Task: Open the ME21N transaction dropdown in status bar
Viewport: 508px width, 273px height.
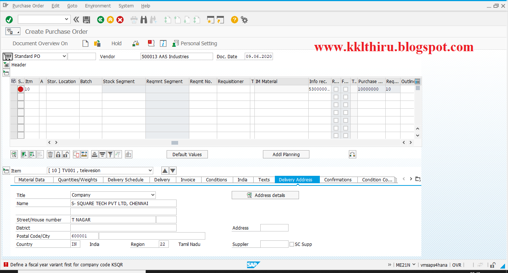Action: 414,264
